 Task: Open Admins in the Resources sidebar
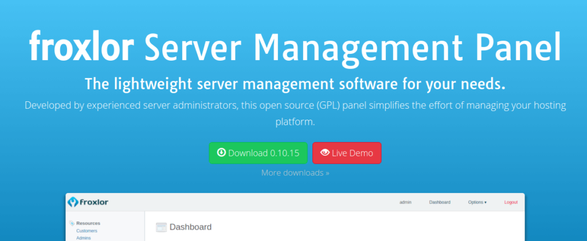(84, 238)
